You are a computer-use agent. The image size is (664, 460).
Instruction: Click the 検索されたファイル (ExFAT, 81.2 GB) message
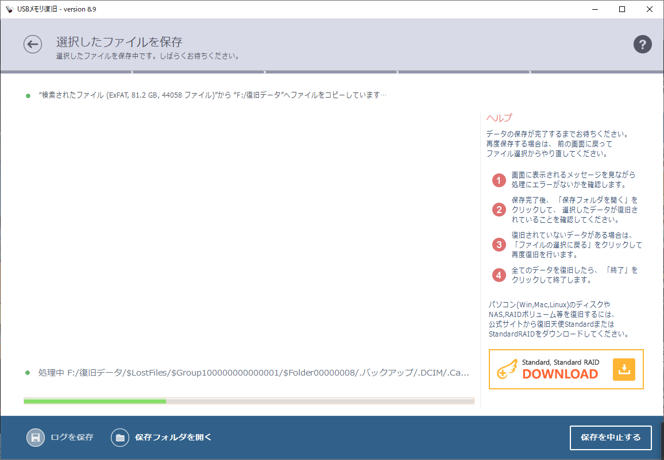pyautogui.click(x=213, y=95)
